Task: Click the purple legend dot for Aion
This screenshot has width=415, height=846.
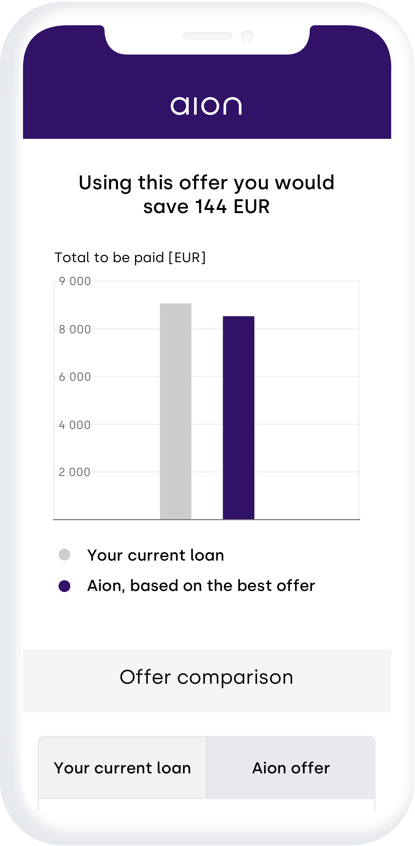Action: [64, 586]
